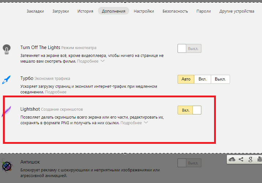The width and height of the screenshot is (262, 183).
Task: Click the Lightshot share icon
Action: pyautogui.click(x=241, y=159)
